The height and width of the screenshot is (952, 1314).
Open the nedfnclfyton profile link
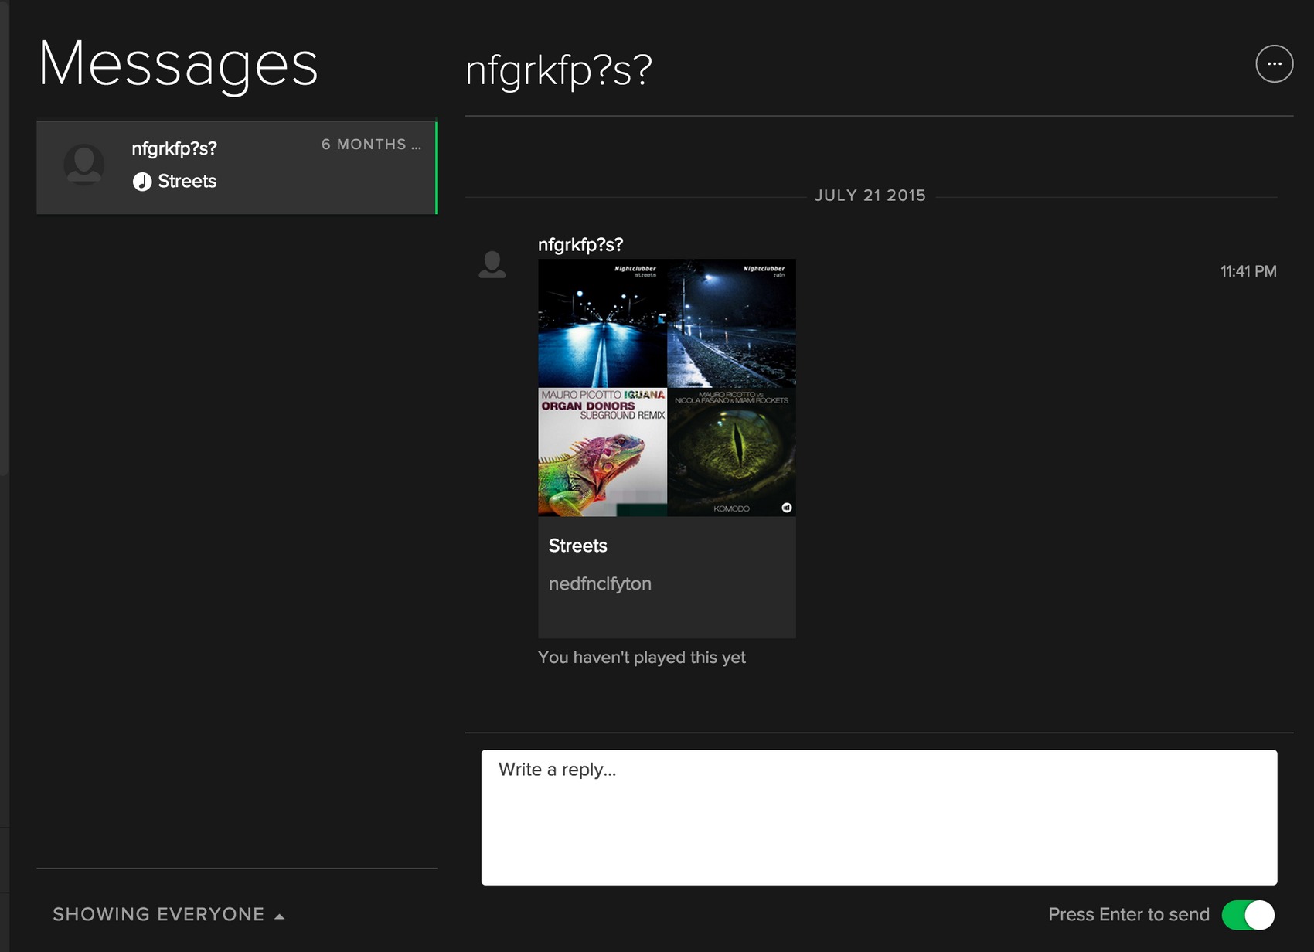tap(600, 584)
